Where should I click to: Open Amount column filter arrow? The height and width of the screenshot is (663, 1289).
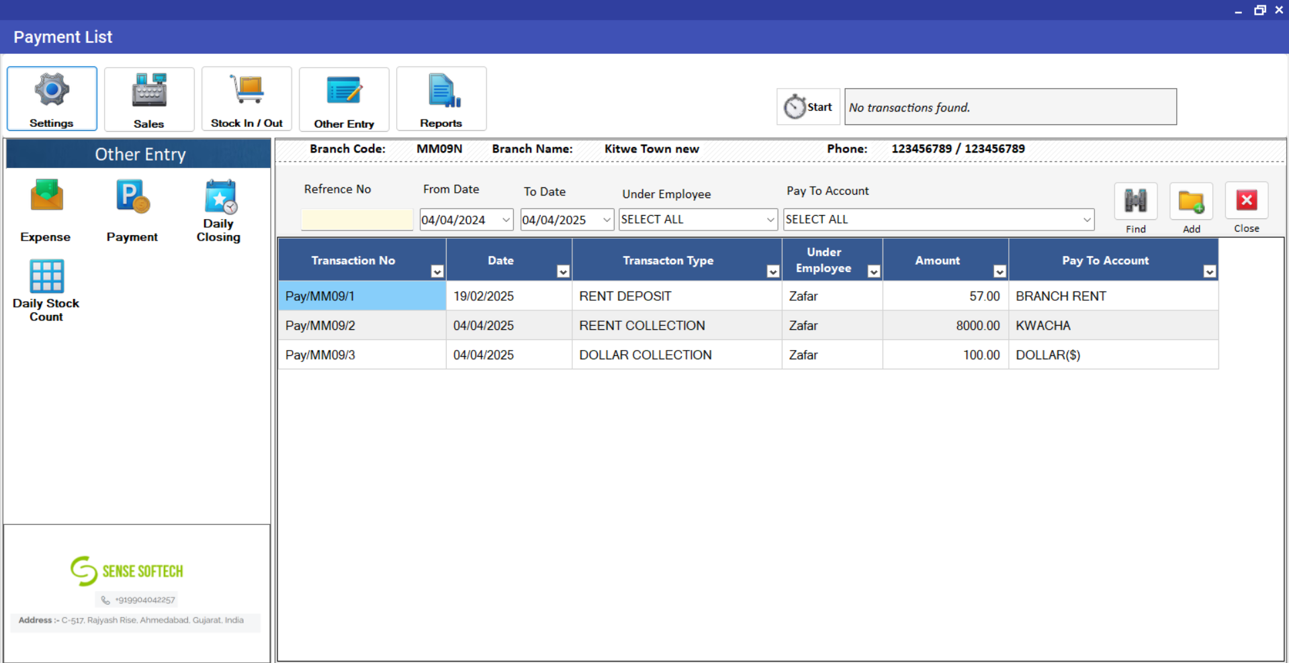coord(1000,271)
